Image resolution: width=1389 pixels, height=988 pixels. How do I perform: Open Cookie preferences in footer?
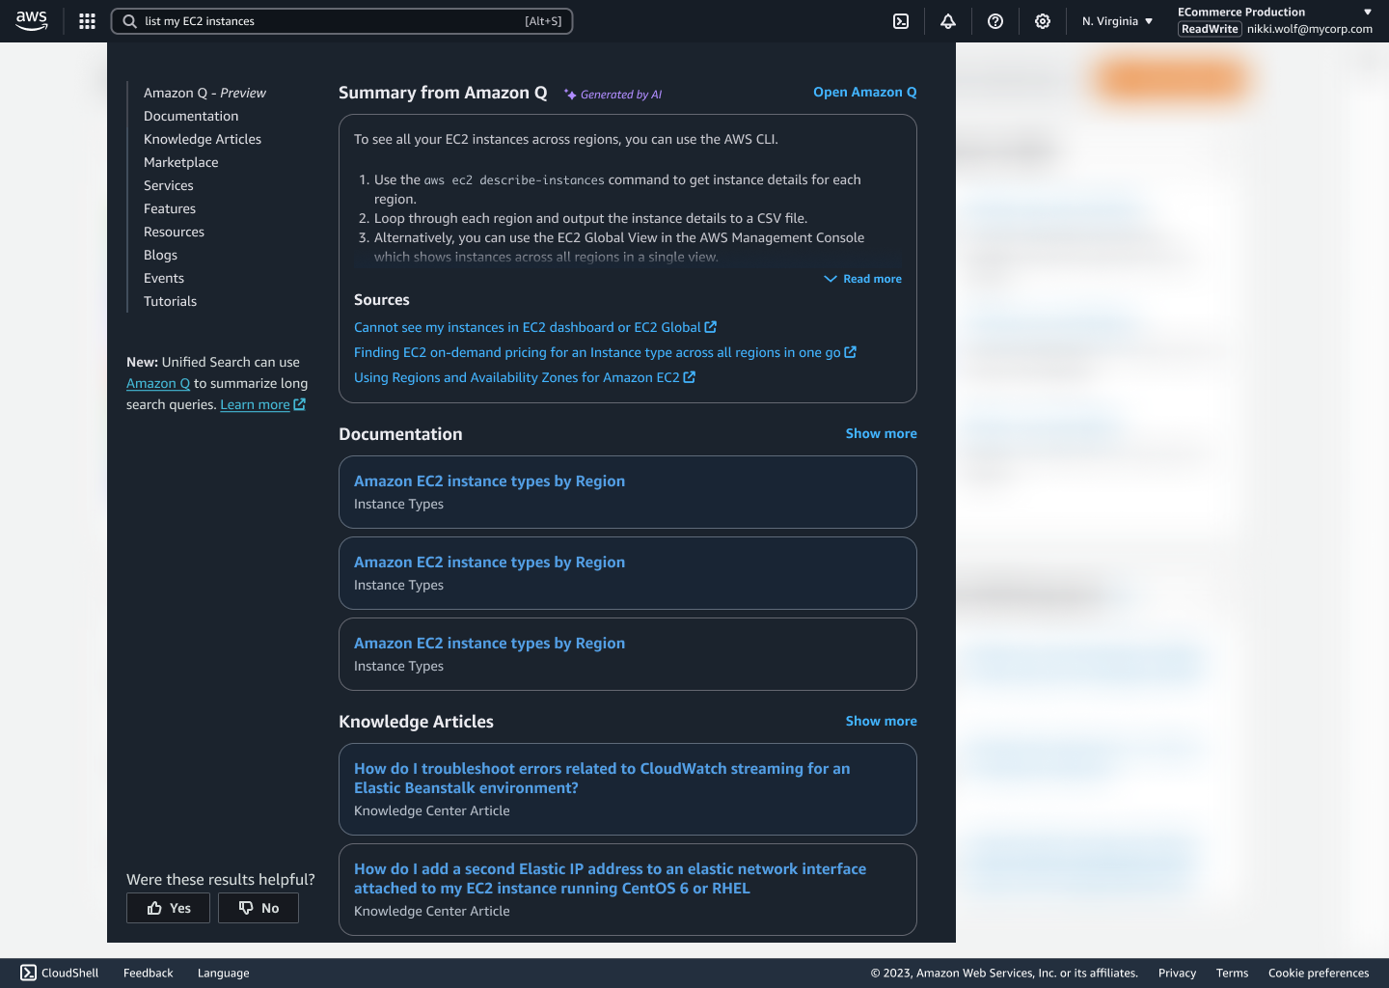coord(1319,973)
